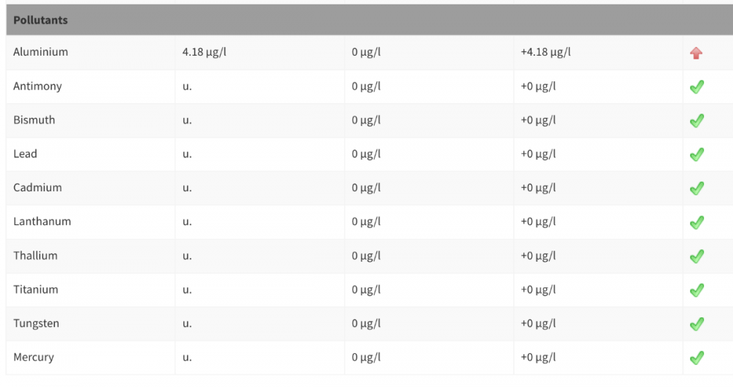The height and width of the screenshot is (387, 733).
Task: Click the Thallium status checkmark icon
Action: (x=696, y=257)
